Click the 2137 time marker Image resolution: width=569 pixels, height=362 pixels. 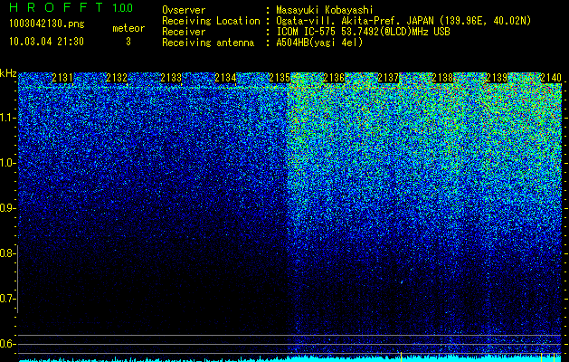388,78
